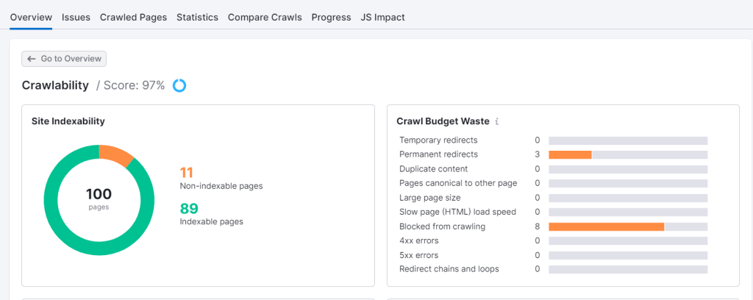This screenshot has width=753, height=300.
Task: Click the Permanent redirects orange bar
Action: point(570,154)
